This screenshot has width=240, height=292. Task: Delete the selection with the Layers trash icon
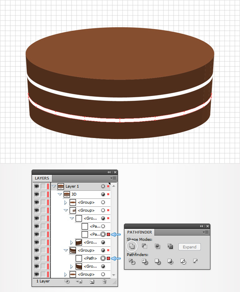[104, 282]
